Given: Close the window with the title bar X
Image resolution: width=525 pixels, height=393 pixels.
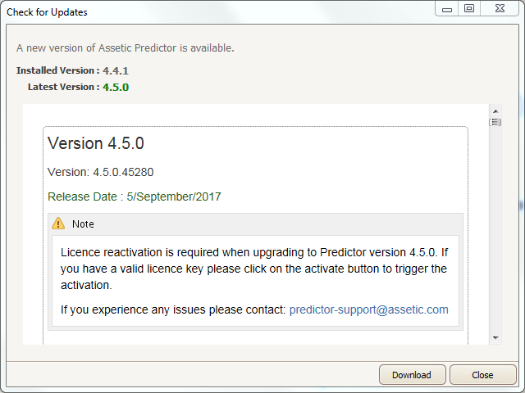Looking at the screenshot, I should coord(500,9).
